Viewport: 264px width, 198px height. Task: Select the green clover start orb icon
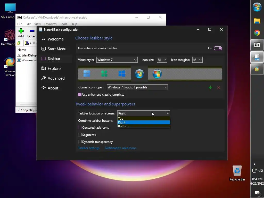point(104,74)
